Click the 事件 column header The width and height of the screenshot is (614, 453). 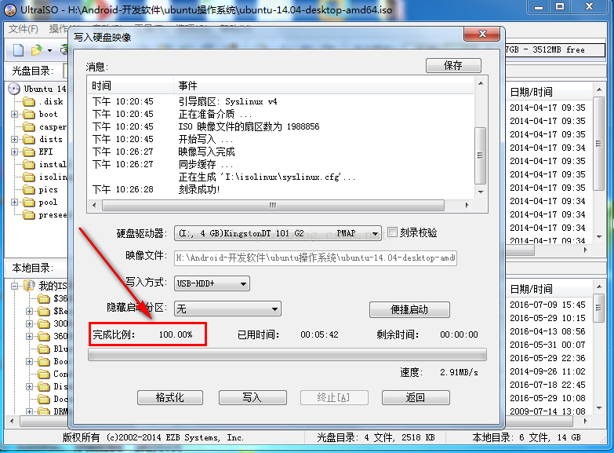[x=323, y=86]
